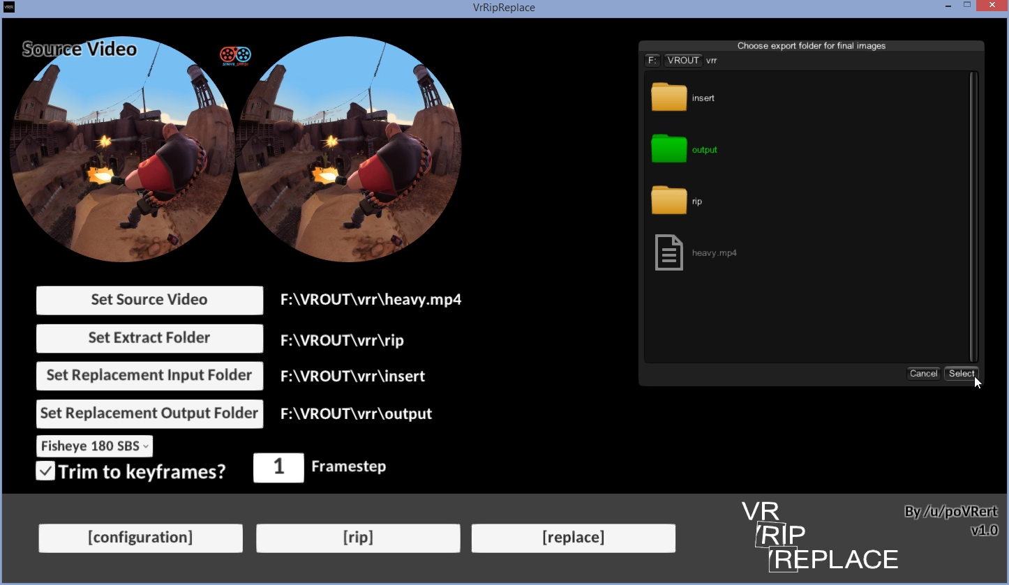
Task: Navigate to F: drive breadcrumb
Action: pos(652,61)
